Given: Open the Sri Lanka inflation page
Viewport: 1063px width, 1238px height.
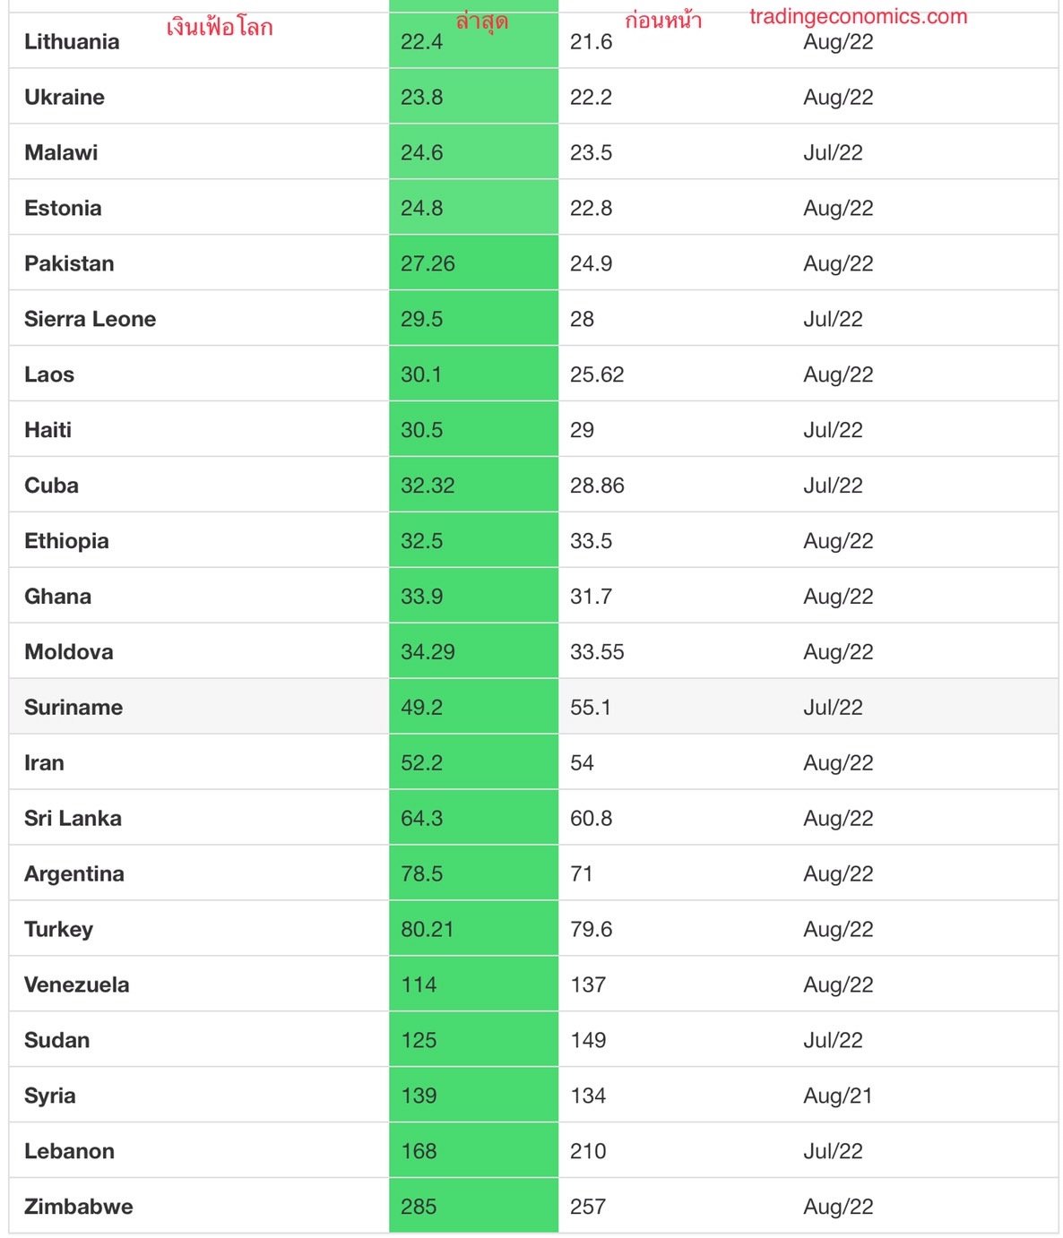Looking at the screenshot, I should (x=73, y=820).
